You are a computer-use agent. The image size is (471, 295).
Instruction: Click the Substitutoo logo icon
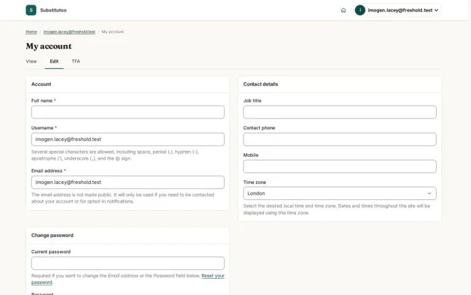pyautogui.click(x=31, y=10)
